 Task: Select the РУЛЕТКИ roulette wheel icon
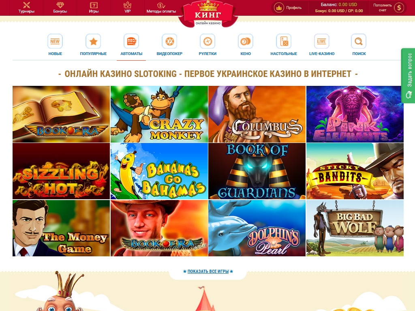207,41
